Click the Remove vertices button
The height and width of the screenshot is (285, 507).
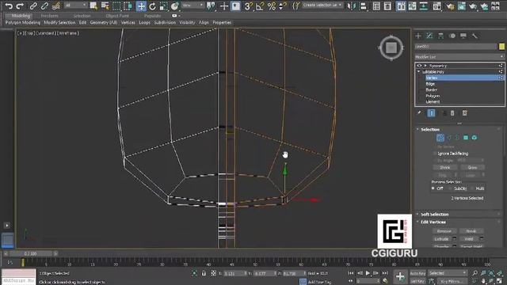tap(444, 231)
